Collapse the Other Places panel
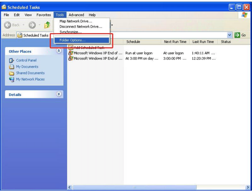 (x=59, y=51)
